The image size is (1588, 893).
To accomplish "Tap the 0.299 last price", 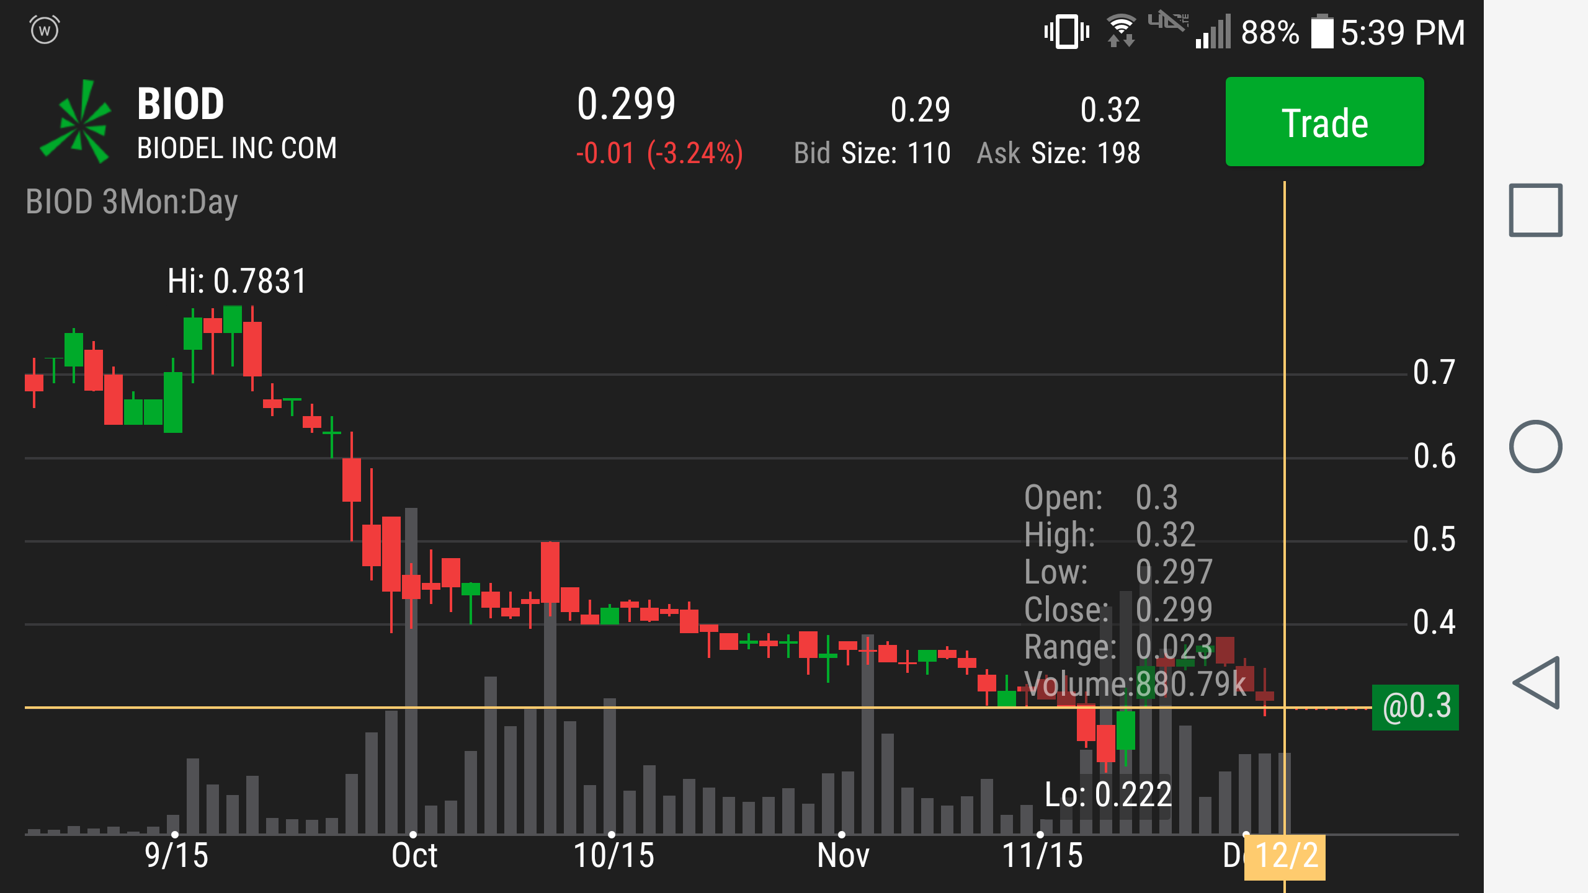I will pos(626,104).
